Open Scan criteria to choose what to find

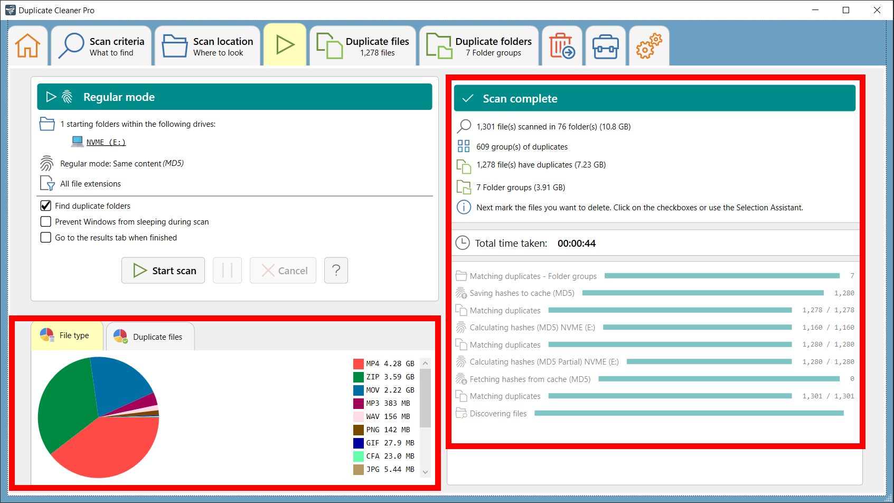[x=100, y=45]
